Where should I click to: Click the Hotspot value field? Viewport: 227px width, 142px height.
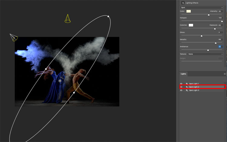click(221, 18)
